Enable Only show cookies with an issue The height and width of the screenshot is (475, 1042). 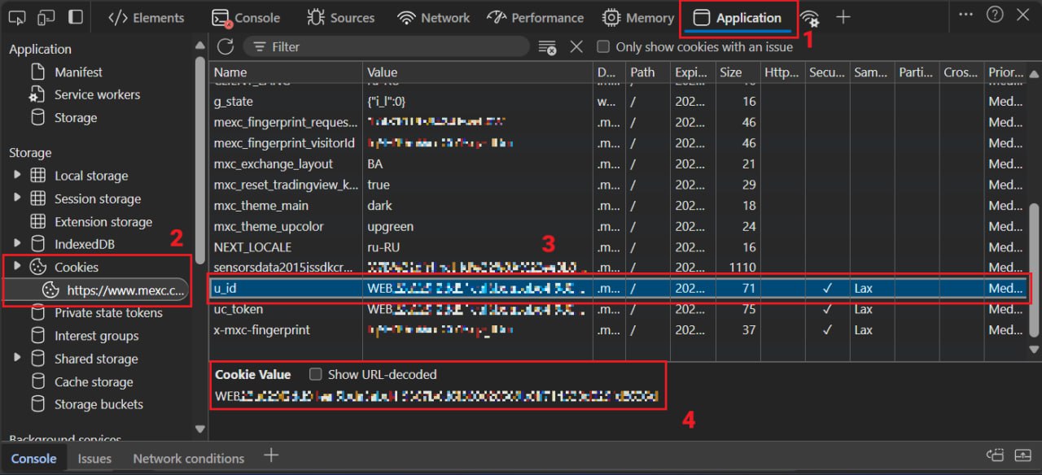click(602, 46)
